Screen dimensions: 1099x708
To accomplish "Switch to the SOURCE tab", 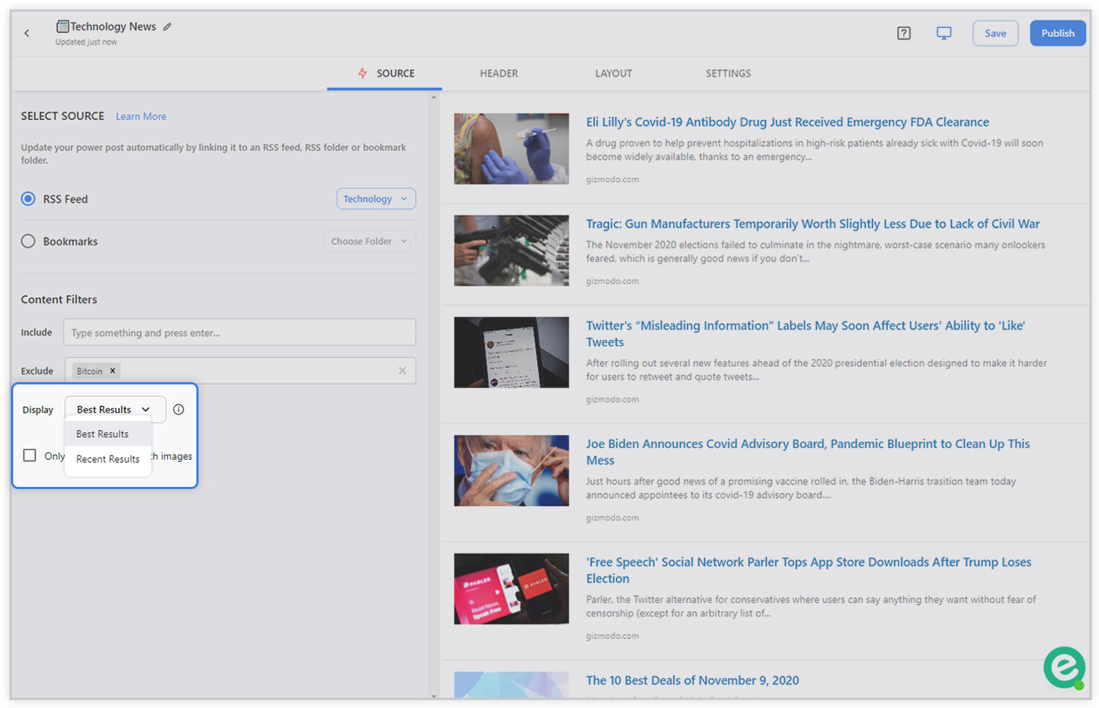I will point(385,73).
